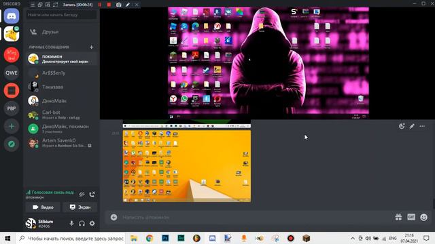Open the покимон direct message
435x244 pixels.
click(62, 59)
